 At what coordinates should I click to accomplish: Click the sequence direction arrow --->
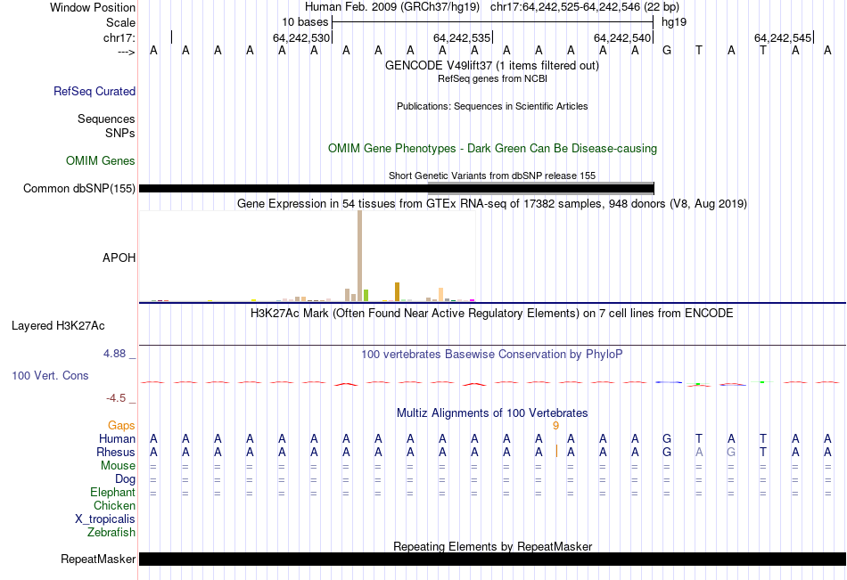[x=127, y=52]
